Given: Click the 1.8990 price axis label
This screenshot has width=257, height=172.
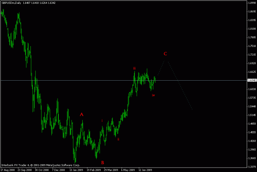Looking at the screenshot, I should pyautogui.click(x=252, y=3).
